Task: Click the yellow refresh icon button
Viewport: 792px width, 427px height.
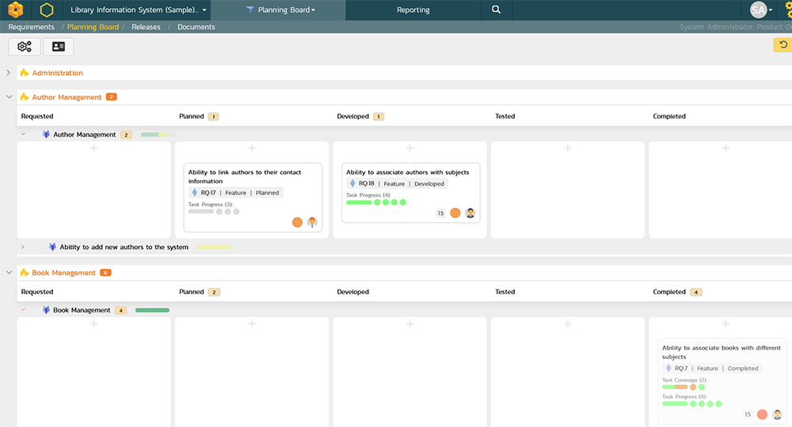Action: 783,45
